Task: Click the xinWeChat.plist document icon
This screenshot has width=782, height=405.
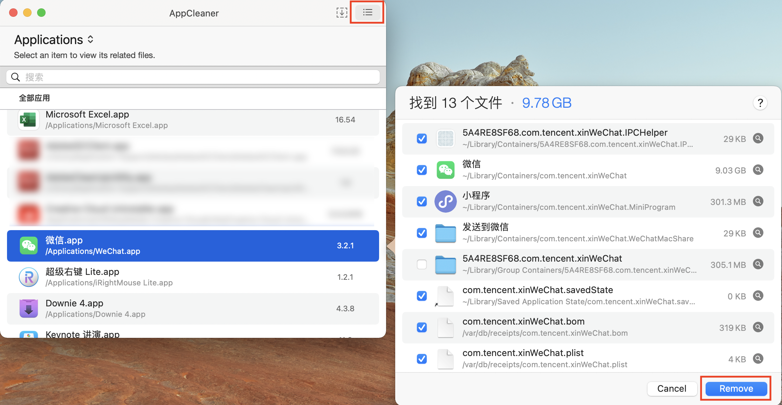Action: coord(446,359)
